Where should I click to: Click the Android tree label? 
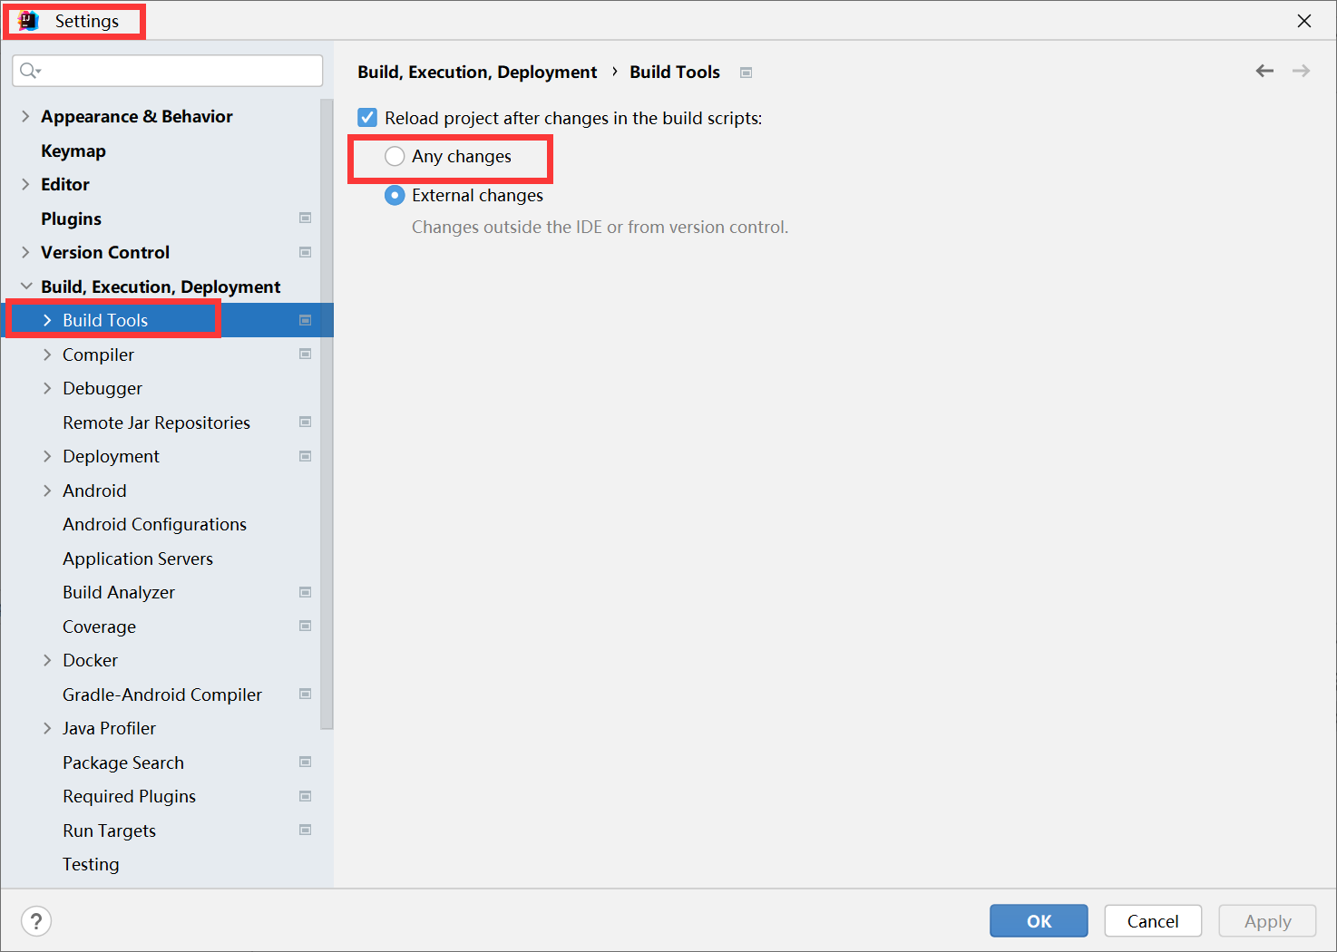coord(94,491)
